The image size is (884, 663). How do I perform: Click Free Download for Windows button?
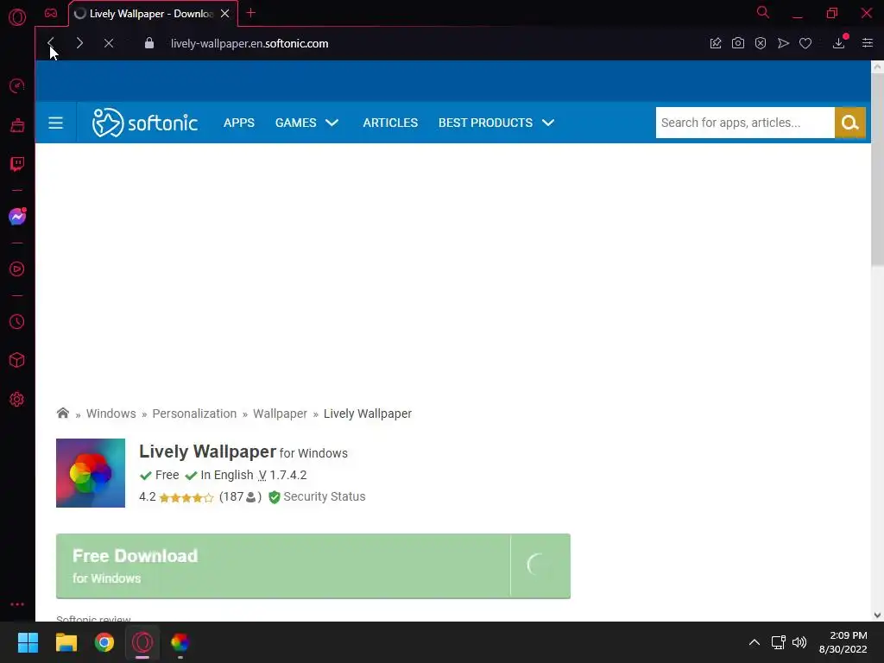click(313, 566)
